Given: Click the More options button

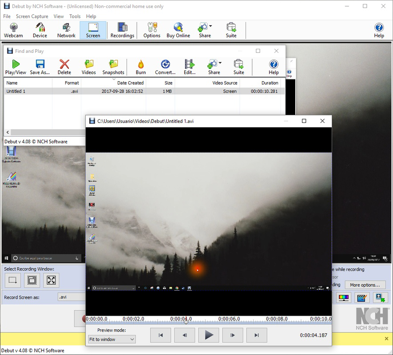Looking at the screenshot, I should click(365, 285).
